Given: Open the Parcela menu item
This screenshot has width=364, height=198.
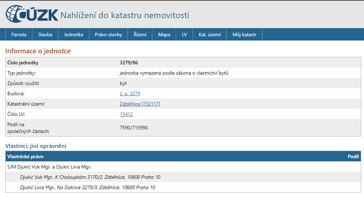Looking at the screenshot, I should [x=19, y=34].
